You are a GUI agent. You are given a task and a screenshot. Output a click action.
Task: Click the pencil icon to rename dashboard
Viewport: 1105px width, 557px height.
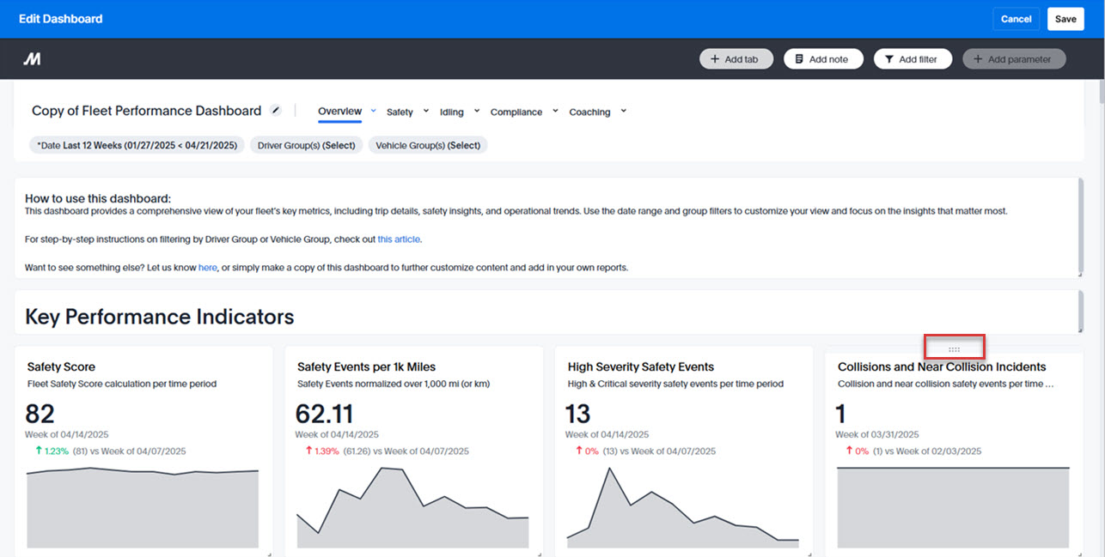point(276,110)
